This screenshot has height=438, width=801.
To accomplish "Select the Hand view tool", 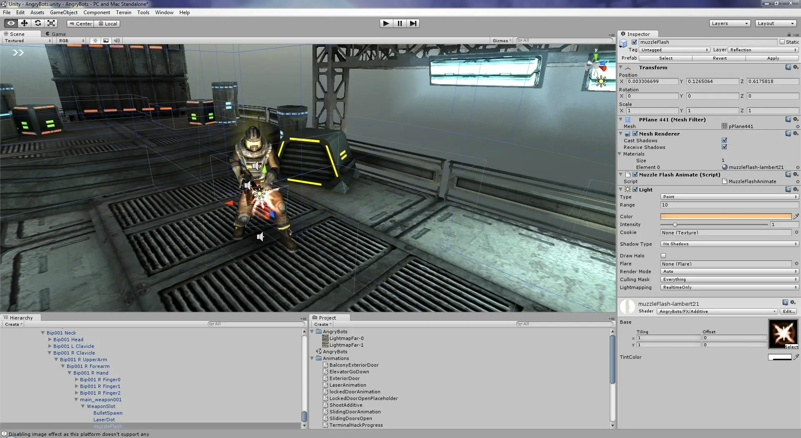I will click(11, 23).
